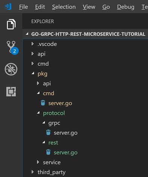Collapse the pkg folder arrow
The image size is (148, 177).
click(33, 73)
